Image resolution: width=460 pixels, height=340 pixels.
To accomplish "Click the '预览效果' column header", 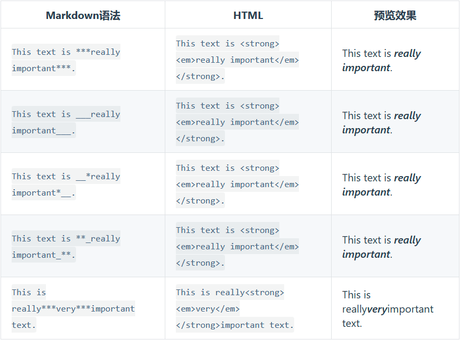I will [x=395, y=15].
